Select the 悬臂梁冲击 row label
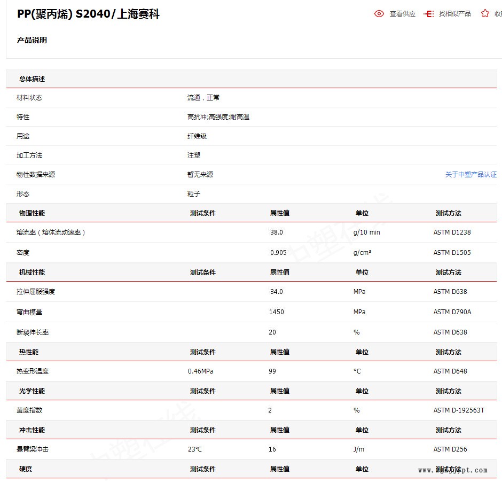This screenshot has height=482, width=502. click(33, 449)
